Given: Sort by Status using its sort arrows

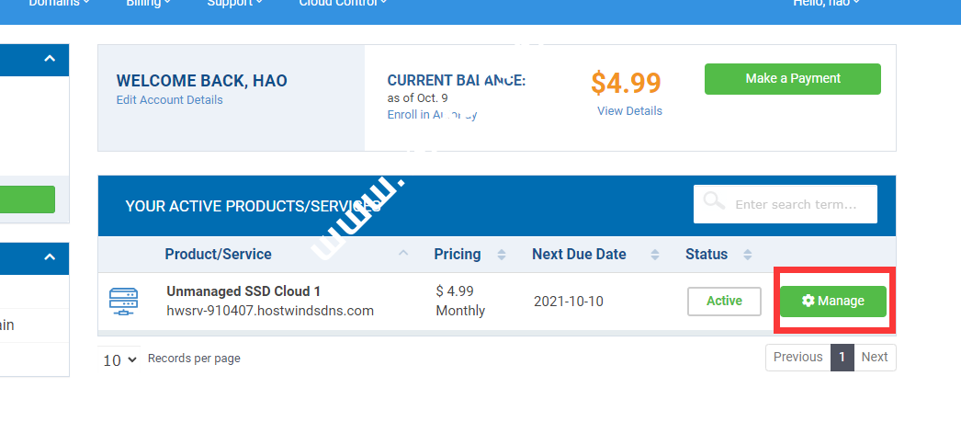Looking at the screenshot, I should point(748,255).
